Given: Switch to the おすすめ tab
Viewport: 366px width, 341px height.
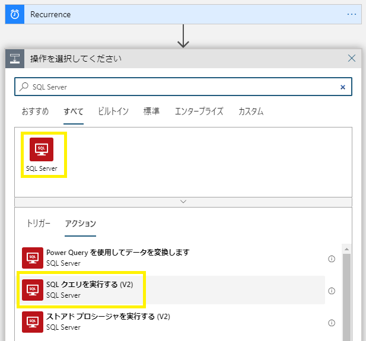Looking at the screenshot, I should [x=35, y=111].
